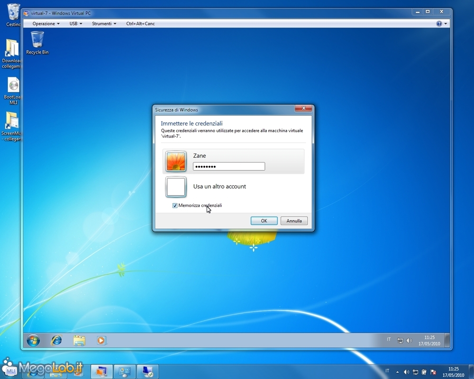Screen dimensions: 474x379
Task: Click the 'Immettere le credenziali' heading
Action: (191, 123)
